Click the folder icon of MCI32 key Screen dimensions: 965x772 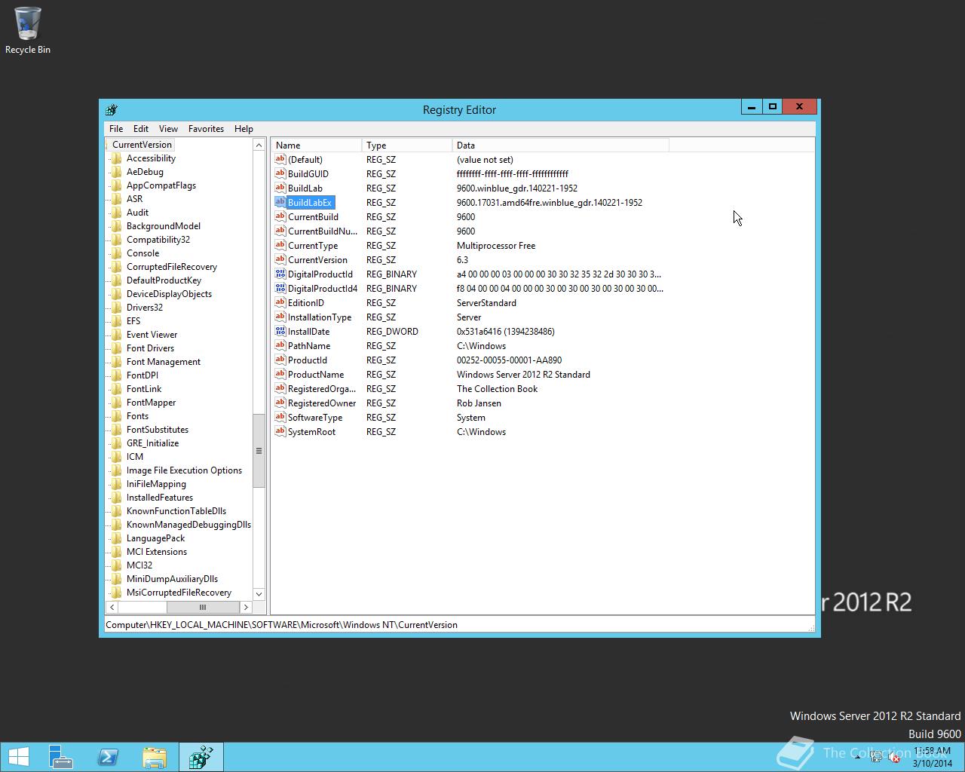(116, 565)
